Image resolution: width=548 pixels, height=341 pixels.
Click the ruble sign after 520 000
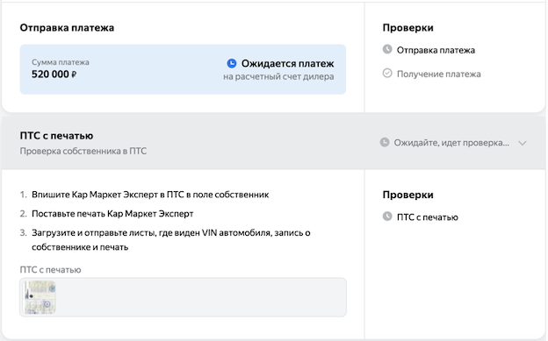74,75
